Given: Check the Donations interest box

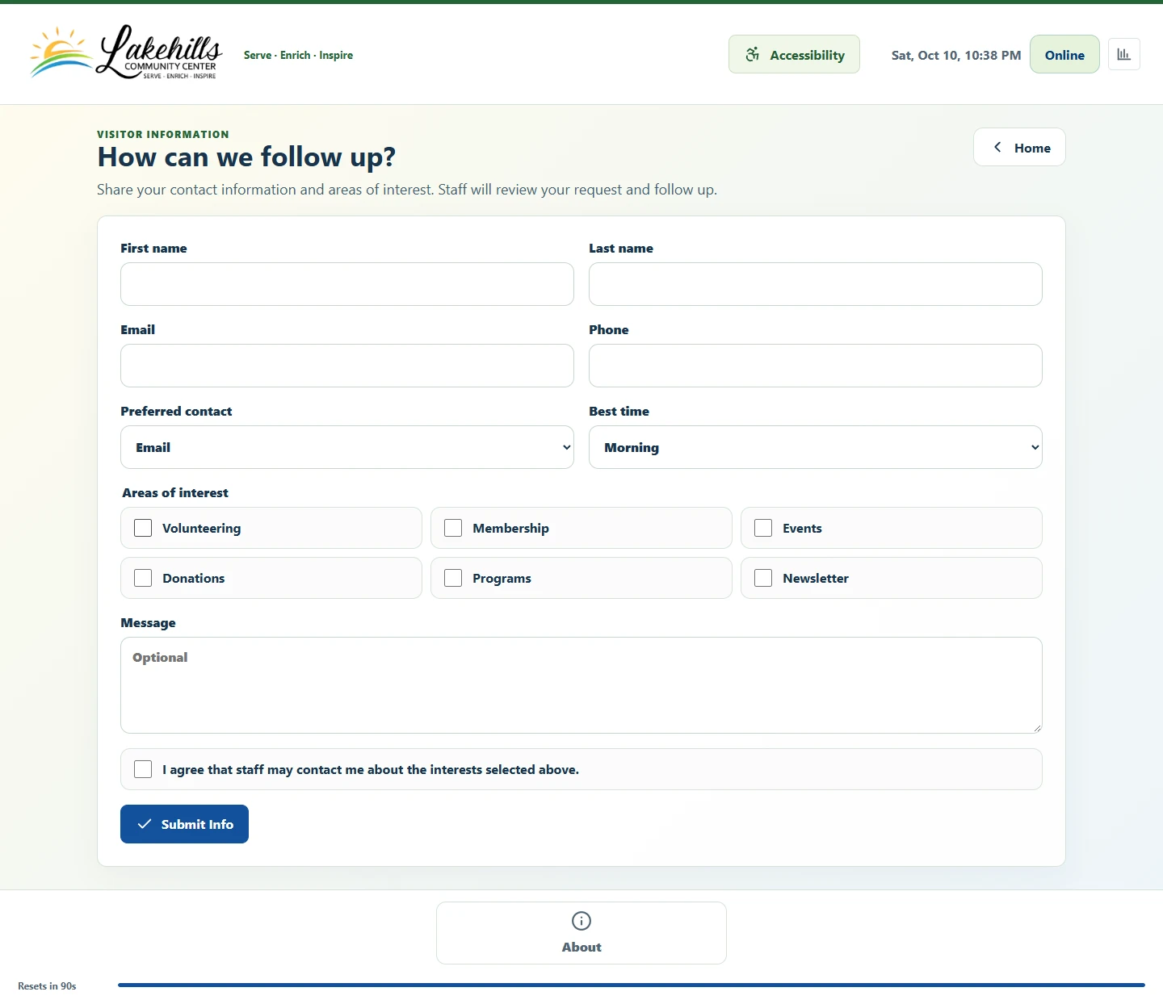Looking at the screenshot, I should pyautogui.click(x=143, y=578).
